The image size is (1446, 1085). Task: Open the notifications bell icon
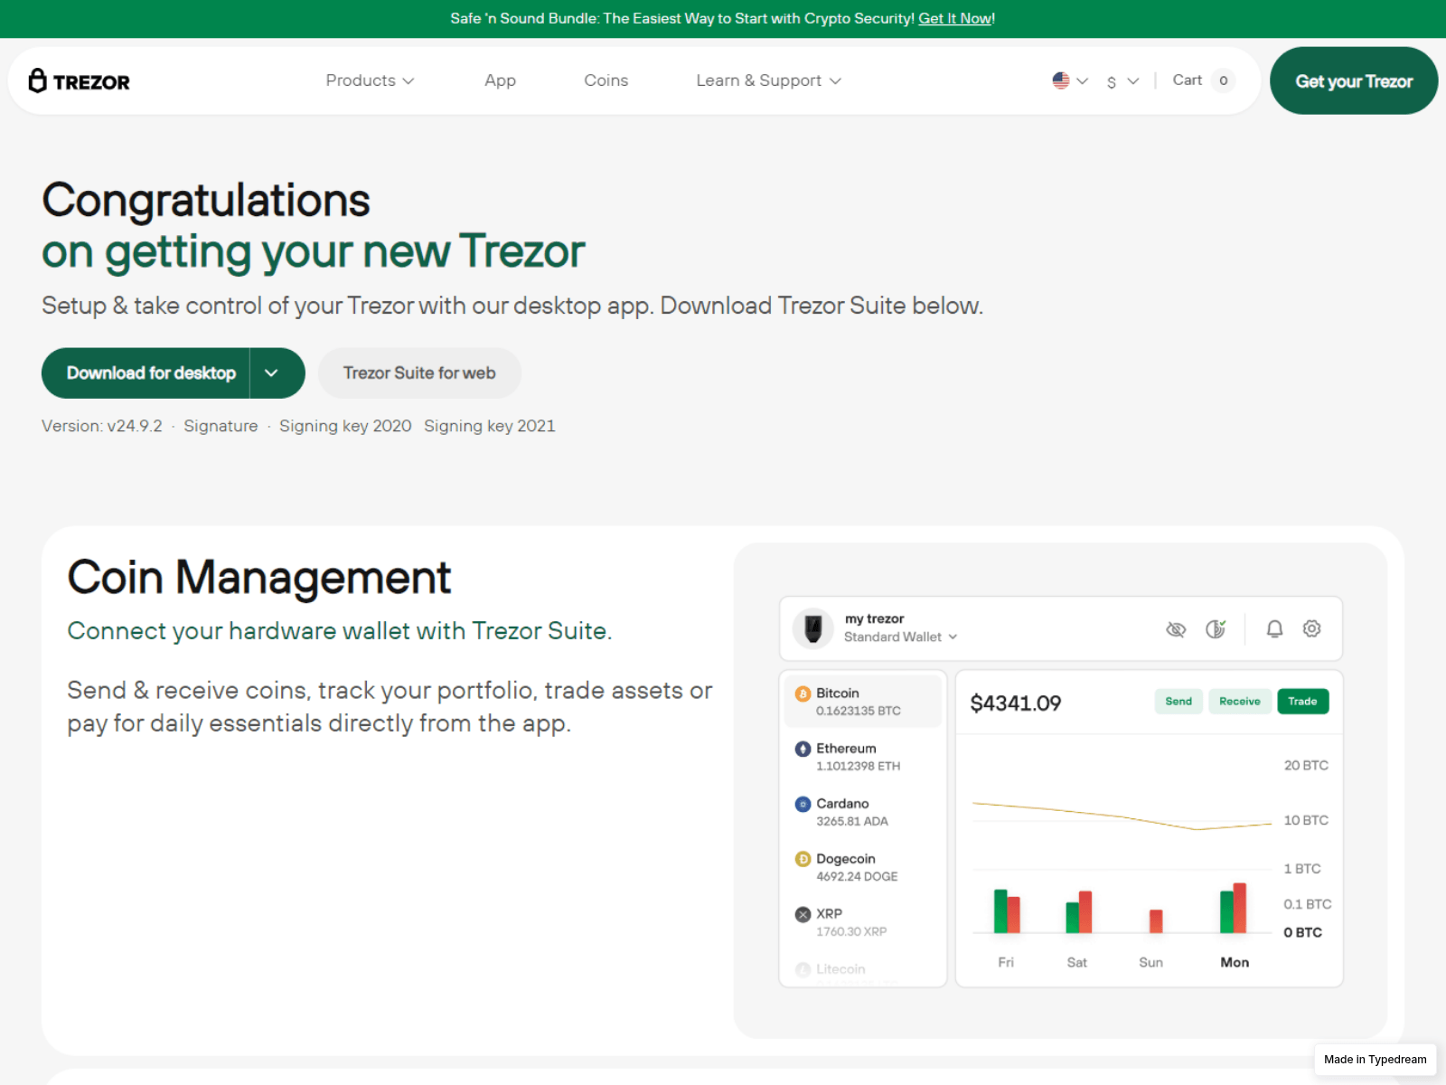(x=1274, y=628)
